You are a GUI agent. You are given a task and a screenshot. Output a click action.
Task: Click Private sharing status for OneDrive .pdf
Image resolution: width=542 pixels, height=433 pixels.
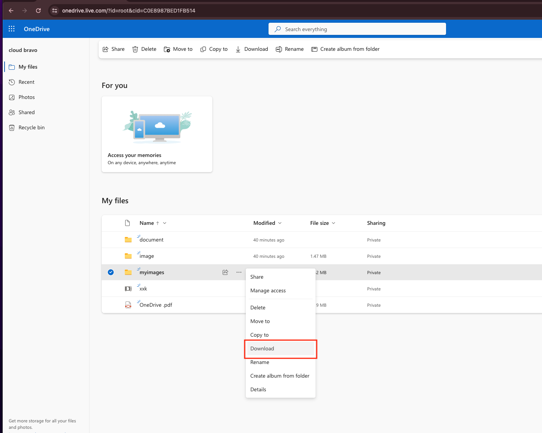(x=374, y=305)
